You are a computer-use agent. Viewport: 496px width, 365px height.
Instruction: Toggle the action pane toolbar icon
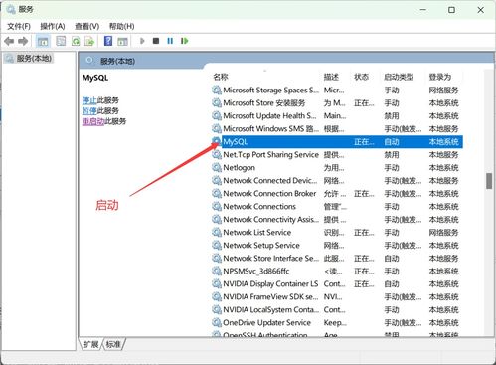[x=122, y=41]
